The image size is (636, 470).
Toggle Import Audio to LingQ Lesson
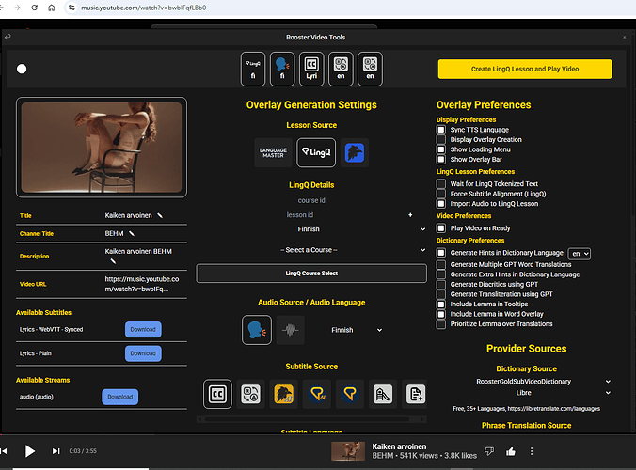coord(441,204)
